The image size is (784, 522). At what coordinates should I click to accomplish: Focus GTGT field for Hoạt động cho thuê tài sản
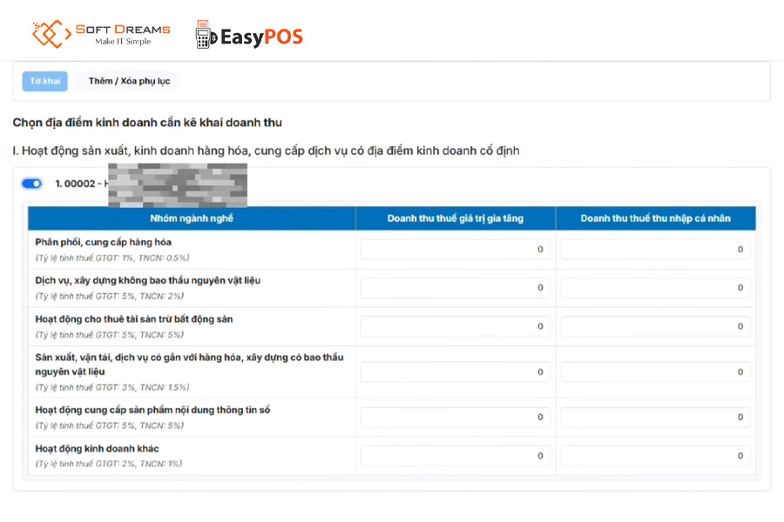pyautogui.click(x=455, y=326)
